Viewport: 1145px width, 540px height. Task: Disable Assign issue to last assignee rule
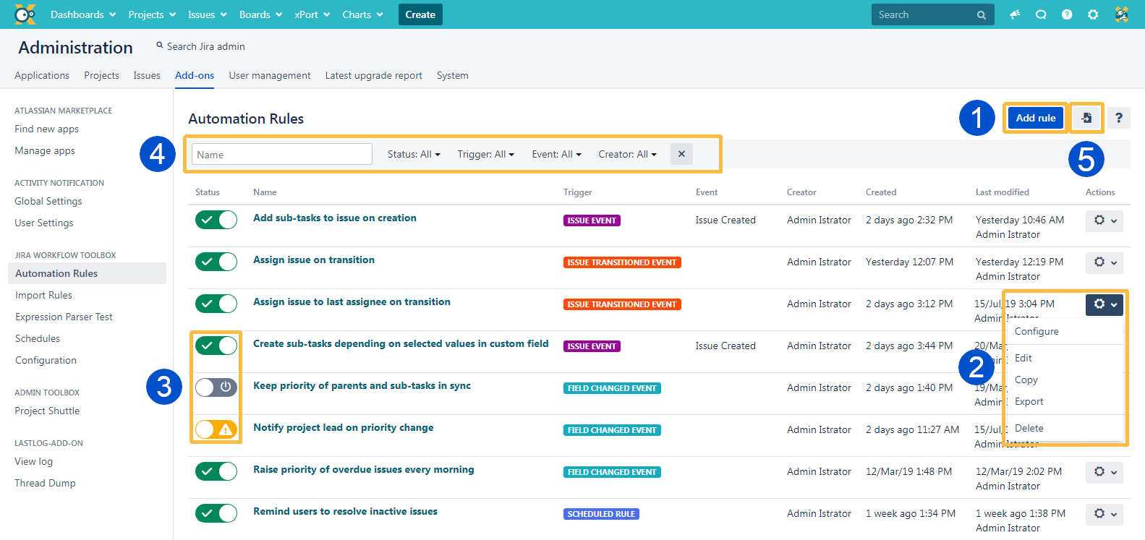point(216,304)
